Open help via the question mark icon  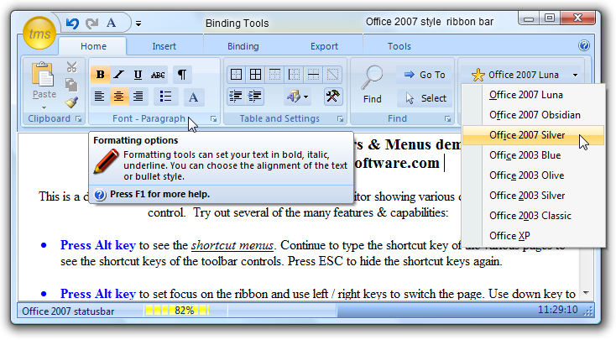pyautogui.click(x=584, y=45)
